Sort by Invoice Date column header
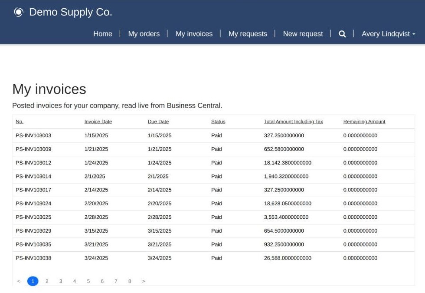Screen dimensions: 425x293 (x=98, y=122)
